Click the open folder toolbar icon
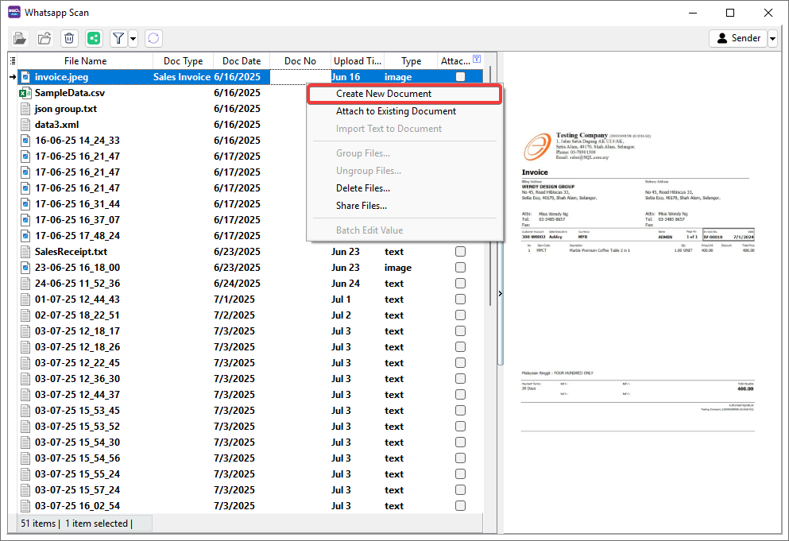 click(44, 38)
